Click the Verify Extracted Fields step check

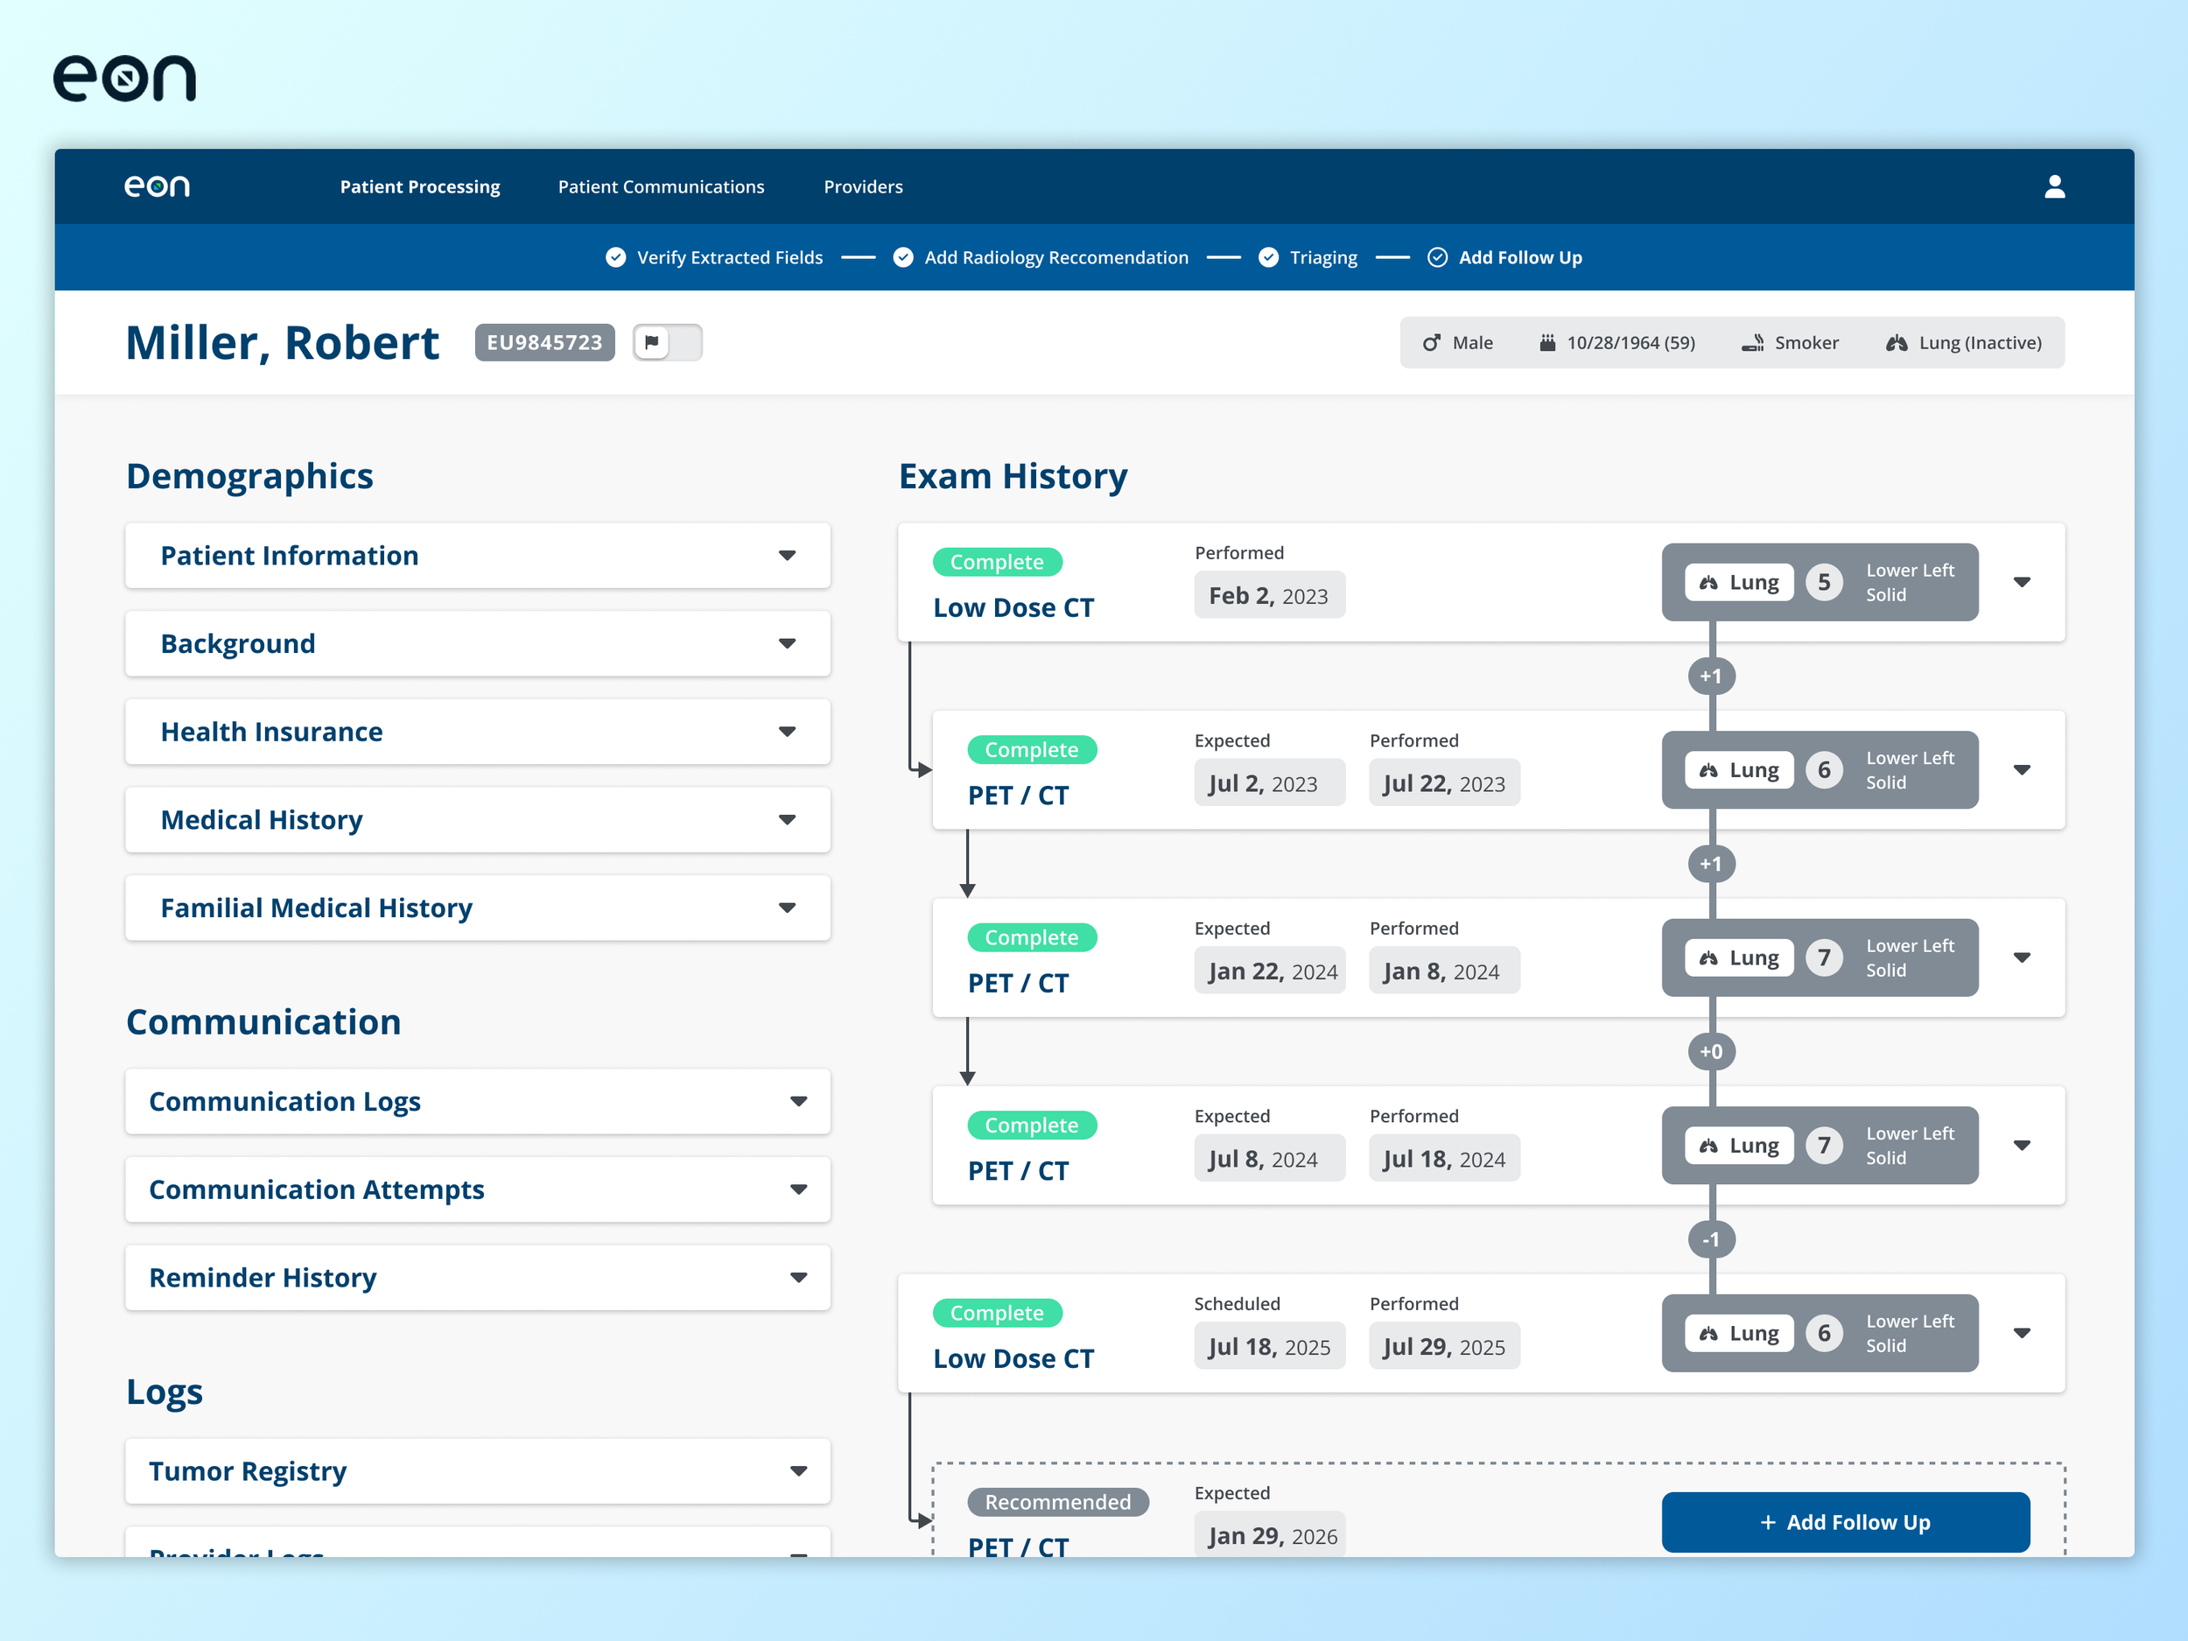click(615, 258)
